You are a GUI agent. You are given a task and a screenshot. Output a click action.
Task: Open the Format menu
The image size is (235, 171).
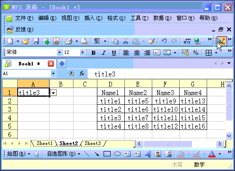coord(116,18)
